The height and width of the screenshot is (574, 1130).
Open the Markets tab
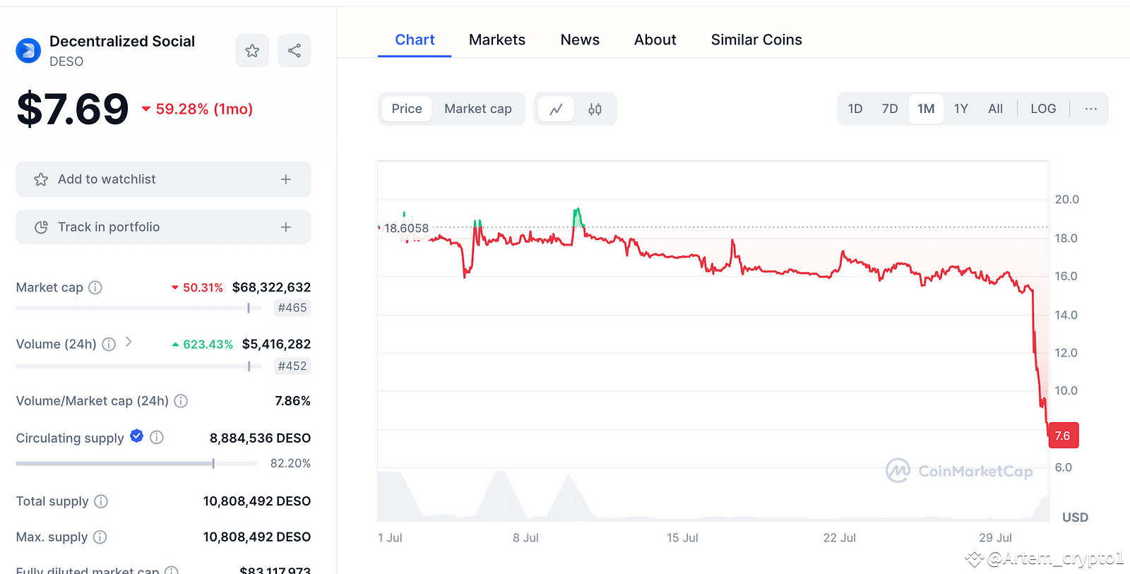497,40
